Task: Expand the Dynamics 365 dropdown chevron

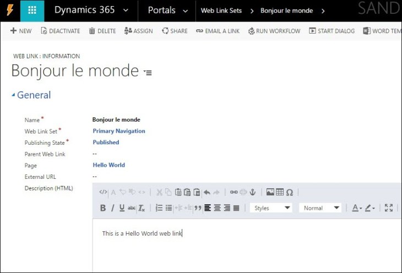Action: [x=126, y=10]
